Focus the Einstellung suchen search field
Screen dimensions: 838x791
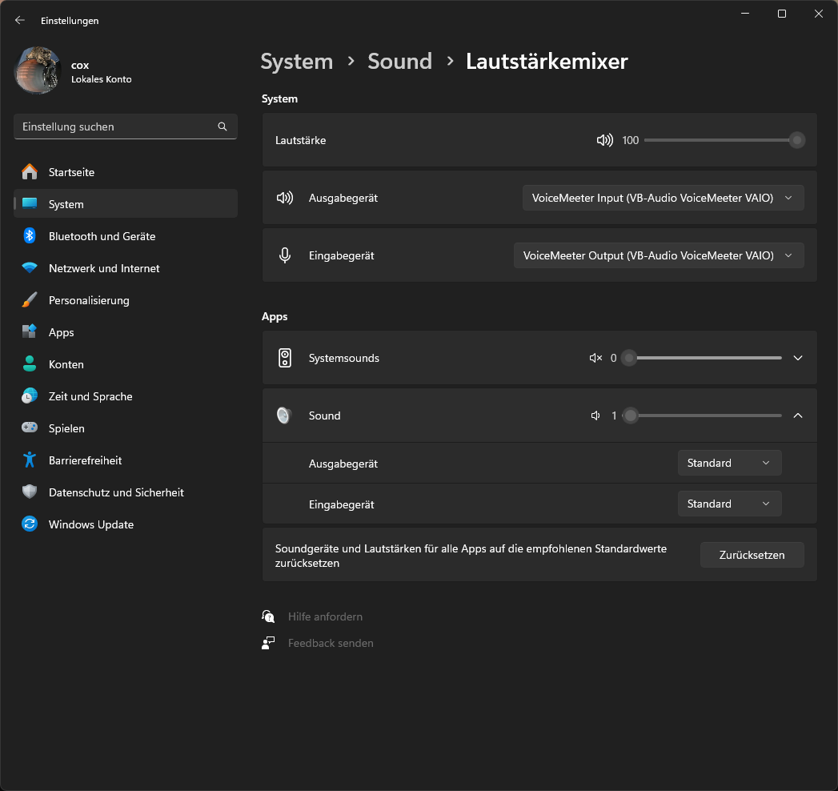[126, 126]
